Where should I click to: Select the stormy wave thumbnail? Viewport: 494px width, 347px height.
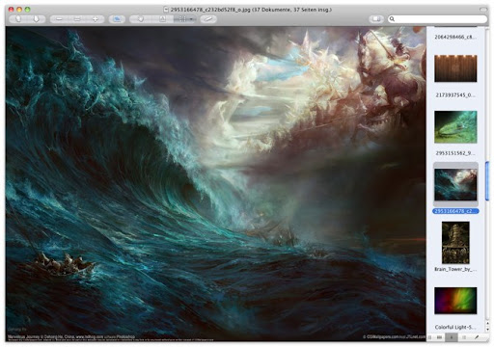(455, 185)
